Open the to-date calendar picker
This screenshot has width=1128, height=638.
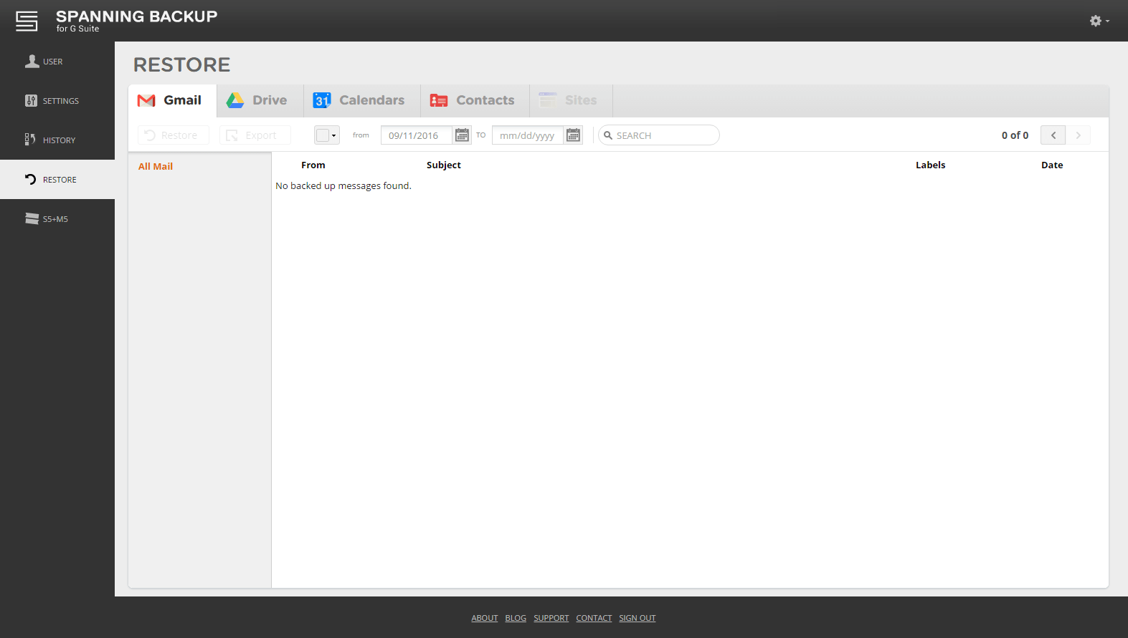point(573,135)
